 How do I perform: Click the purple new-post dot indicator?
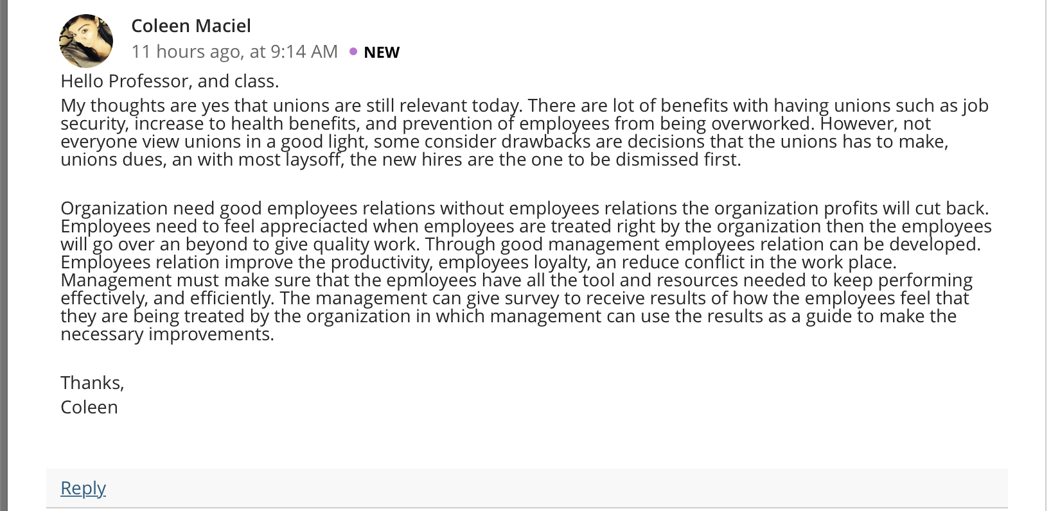pos(353,51)
